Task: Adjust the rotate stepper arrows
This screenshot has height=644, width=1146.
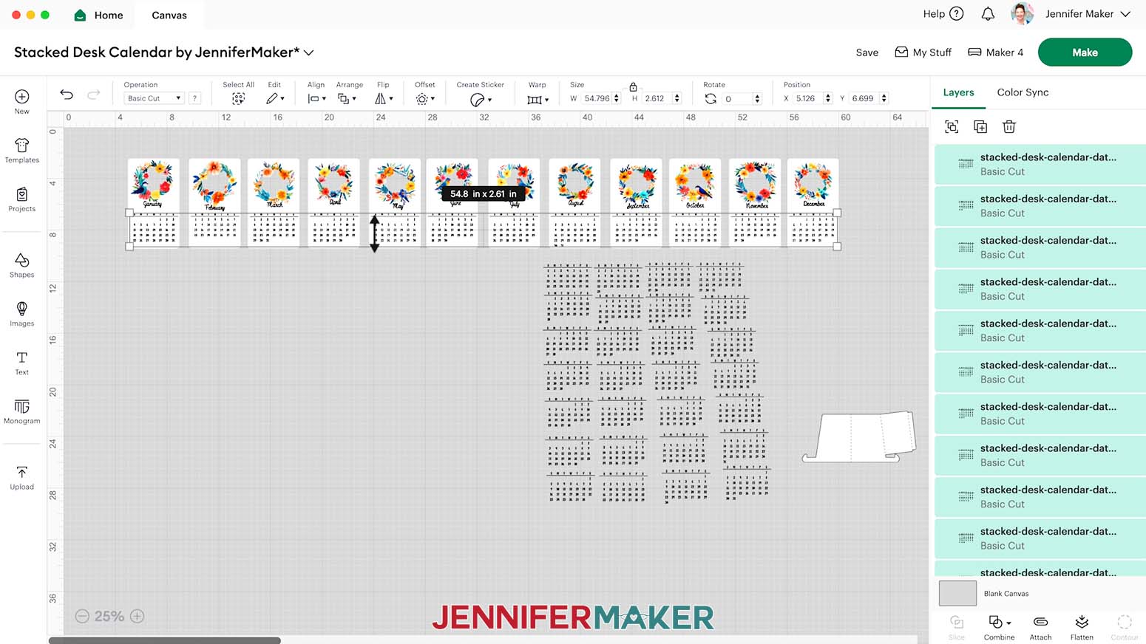Action: [x=757, y=98]
